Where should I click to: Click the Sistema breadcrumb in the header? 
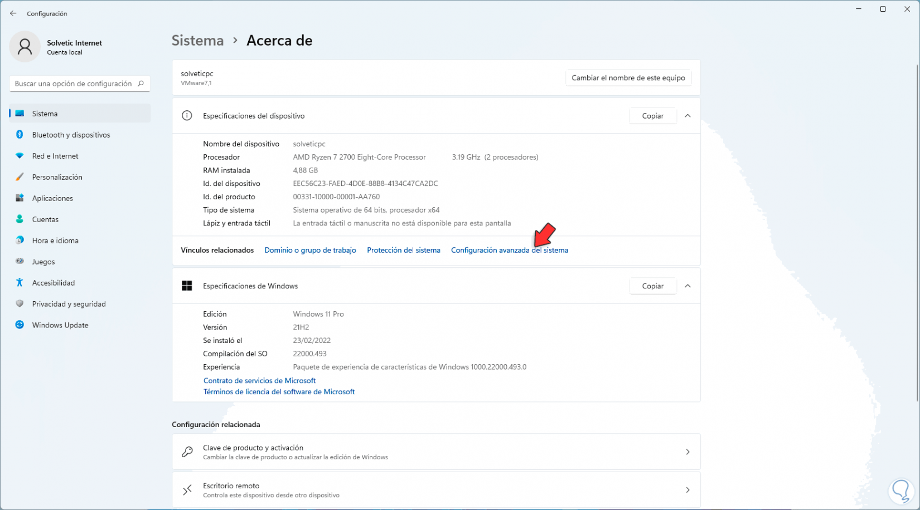click(x=197, y=41)
